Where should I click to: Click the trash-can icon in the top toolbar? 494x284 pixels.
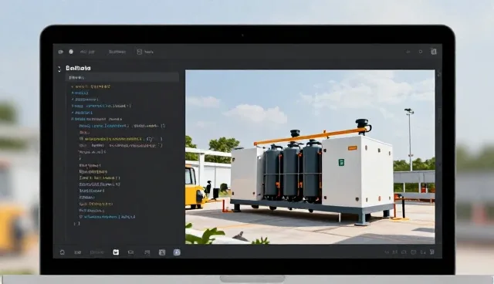434,52
